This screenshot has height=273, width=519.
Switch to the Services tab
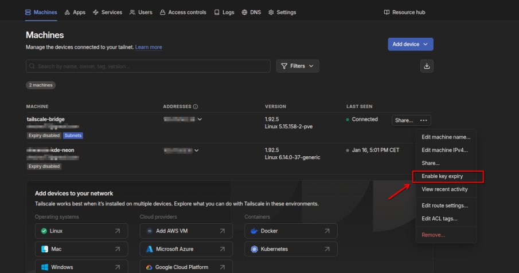coord(108,12)
